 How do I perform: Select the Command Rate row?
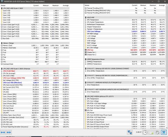[x=35, y=64]
